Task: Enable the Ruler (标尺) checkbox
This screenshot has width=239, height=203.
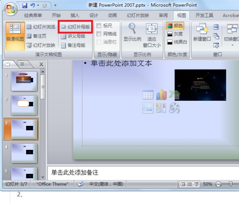Action: pos(99,26)
